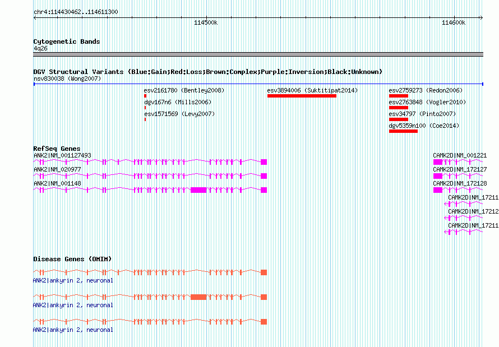
Task: Open esv2161780 (Bentley2008) variant label
Action: (x=184, y=90)
